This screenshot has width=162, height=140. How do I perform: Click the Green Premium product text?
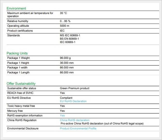click(x=75, y=88)
